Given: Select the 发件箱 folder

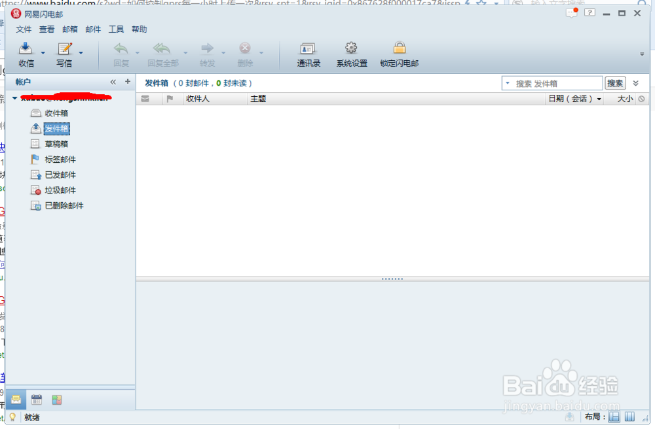Looking at the screenshot, I should tap(56, 129).
